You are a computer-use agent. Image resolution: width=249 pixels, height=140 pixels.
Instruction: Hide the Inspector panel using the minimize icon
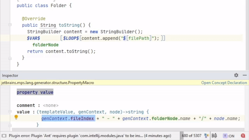click(245, 75)
